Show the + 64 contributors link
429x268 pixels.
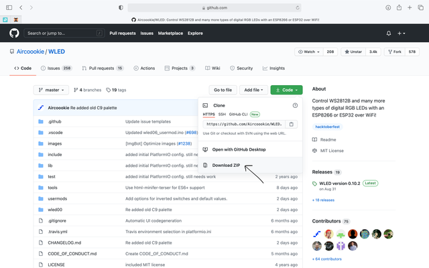tap(326, 259)
